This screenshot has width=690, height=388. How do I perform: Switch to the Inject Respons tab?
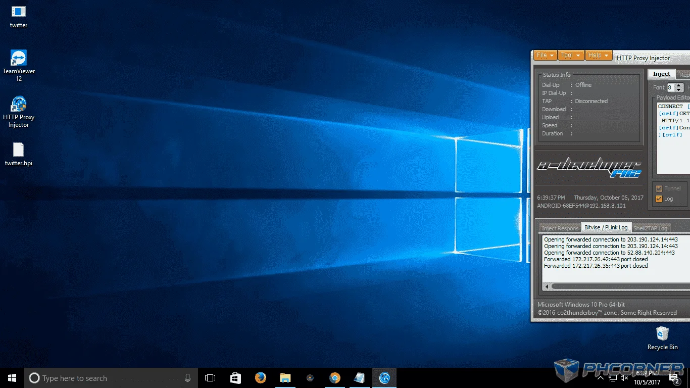tap(560, 228)
